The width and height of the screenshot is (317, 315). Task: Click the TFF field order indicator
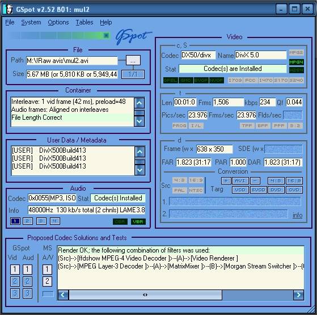pyautogui.click(x=247, y=125)
